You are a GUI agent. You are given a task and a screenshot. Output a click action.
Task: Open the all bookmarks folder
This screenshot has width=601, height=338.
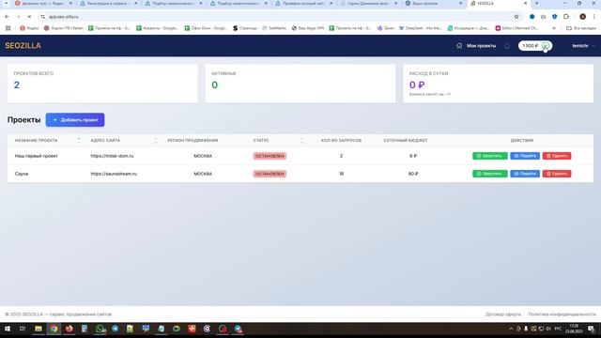(581, 28)
